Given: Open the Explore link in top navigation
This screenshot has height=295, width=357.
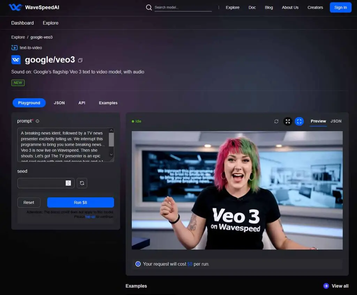Looking at the screenshot, I should [x=233, y=8].
